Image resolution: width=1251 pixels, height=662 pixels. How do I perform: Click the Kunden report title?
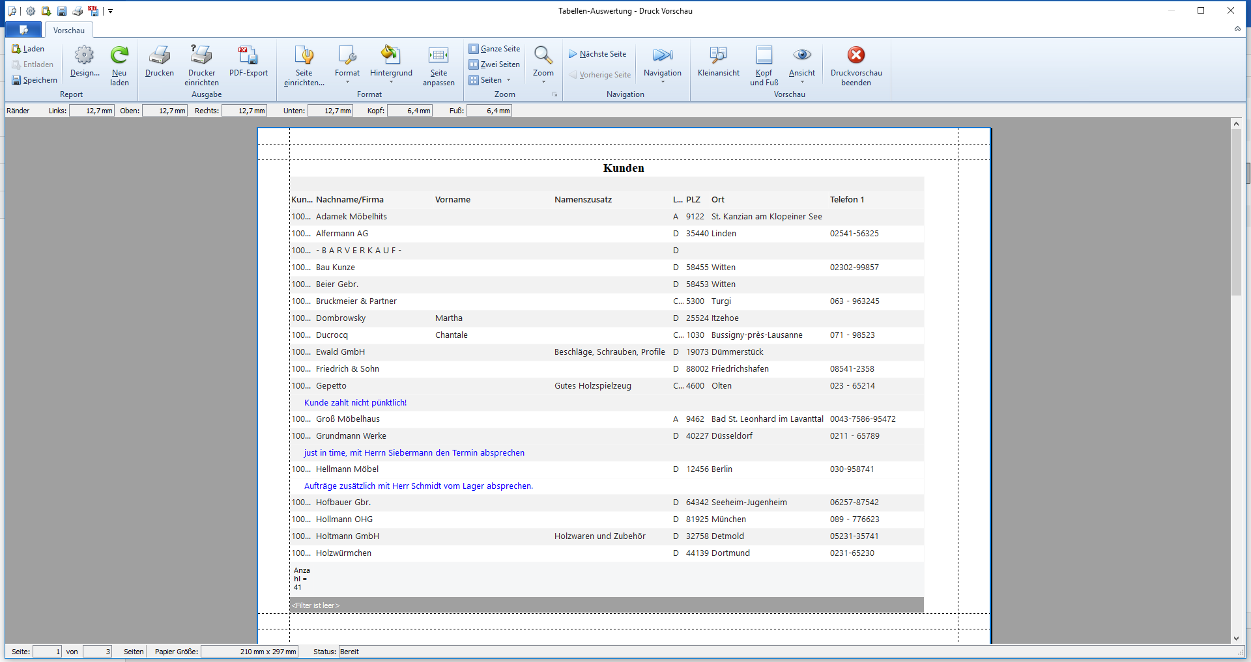pyautogui.click(x=624, y=168)
